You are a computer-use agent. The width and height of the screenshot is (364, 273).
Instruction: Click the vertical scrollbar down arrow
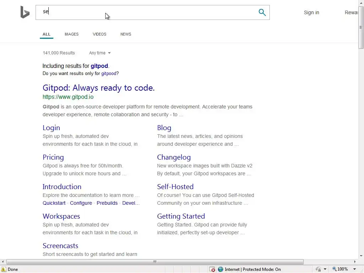pyautogui.click(x=361, y=256)
